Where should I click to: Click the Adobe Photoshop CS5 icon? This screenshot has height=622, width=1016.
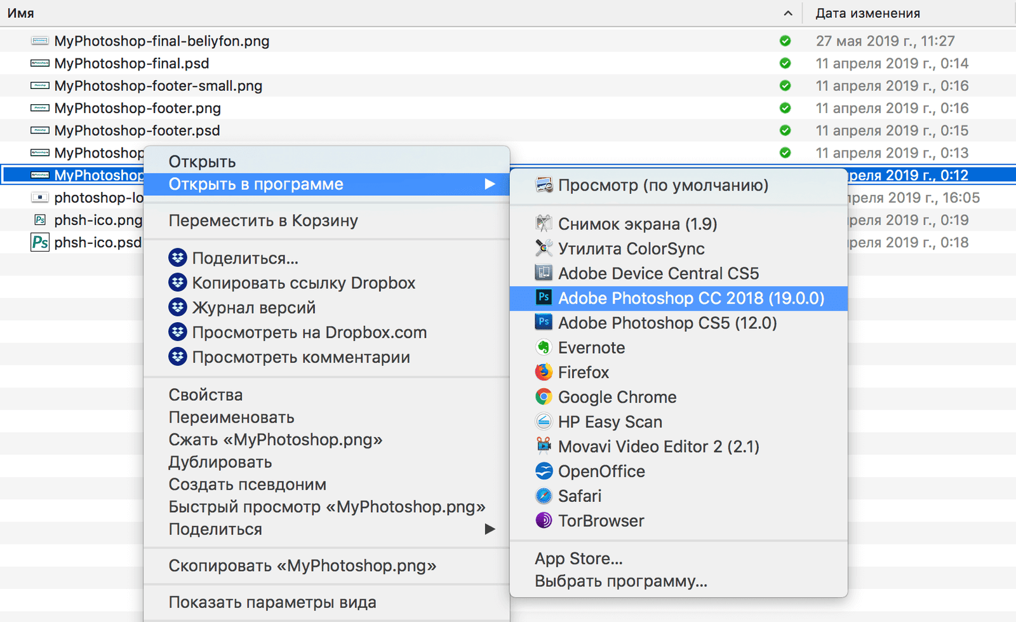[x=544, y=323]
